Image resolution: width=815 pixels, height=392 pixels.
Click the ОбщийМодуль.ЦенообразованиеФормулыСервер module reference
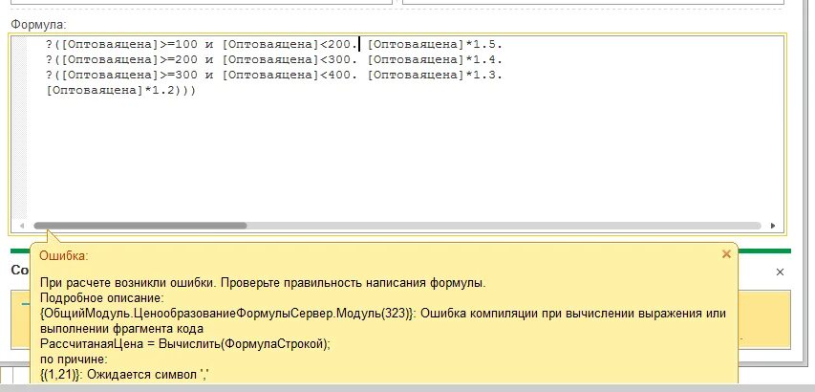point(226,314)
